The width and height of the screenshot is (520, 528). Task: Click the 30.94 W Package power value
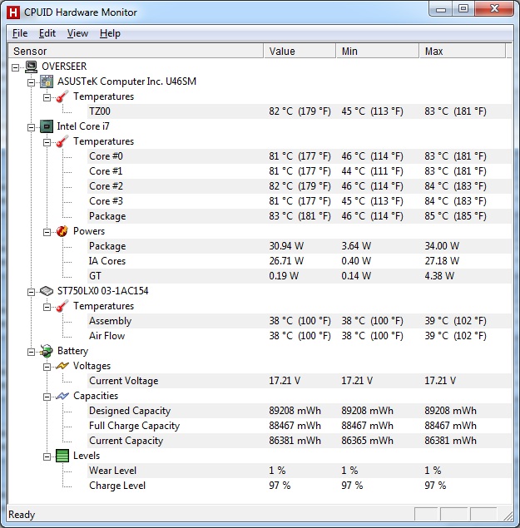click(286, 246)
